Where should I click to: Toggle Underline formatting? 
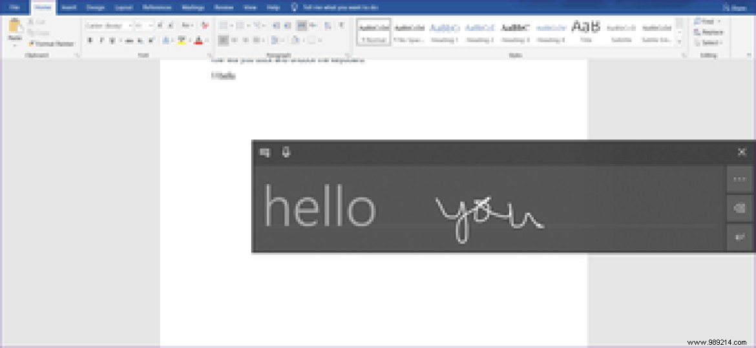(x=112, y=41)
